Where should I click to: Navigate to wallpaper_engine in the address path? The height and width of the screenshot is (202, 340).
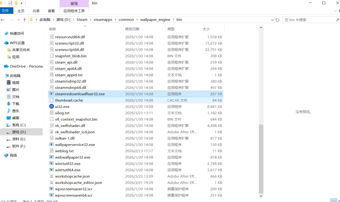coord(155,20)
